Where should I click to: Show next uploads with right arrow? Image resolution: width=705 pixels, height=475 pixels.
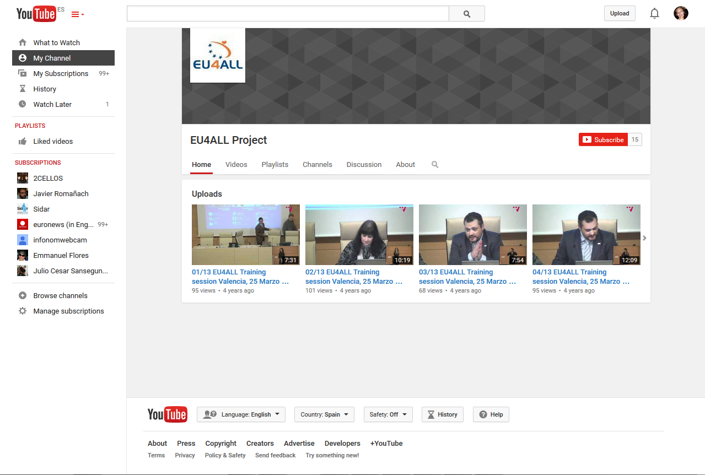click(644, 238)
